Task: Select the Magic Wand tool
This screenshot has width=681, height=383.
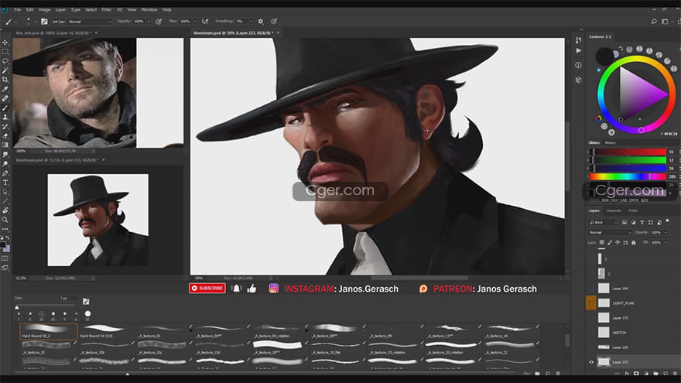Action: click(5, 70)
